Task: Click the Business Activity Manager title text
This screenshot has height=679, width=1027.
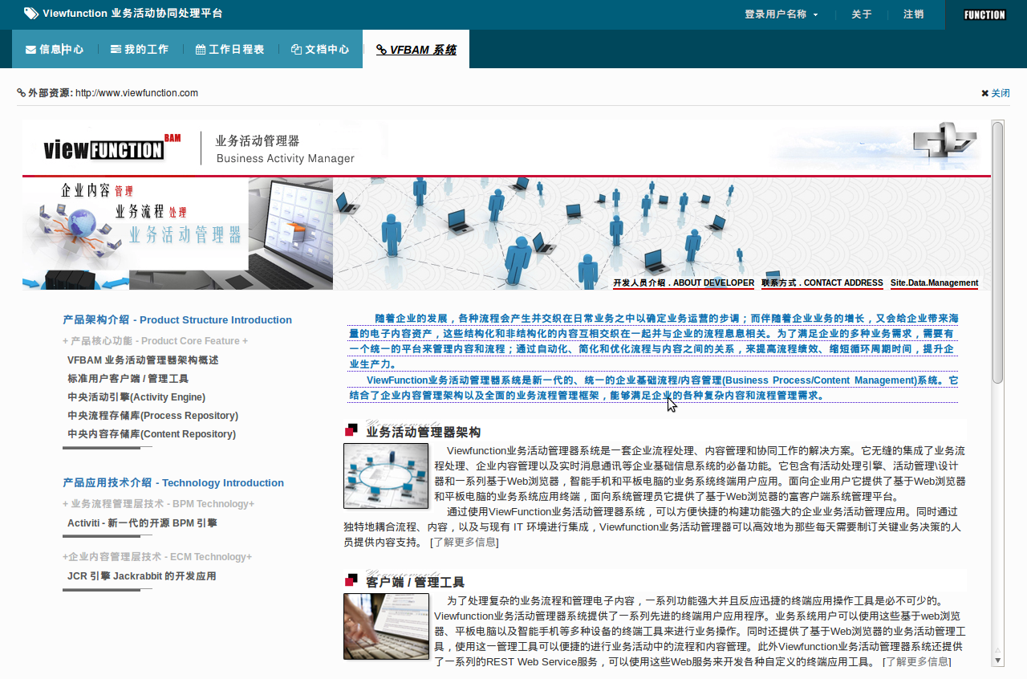Action: (286, 159)
